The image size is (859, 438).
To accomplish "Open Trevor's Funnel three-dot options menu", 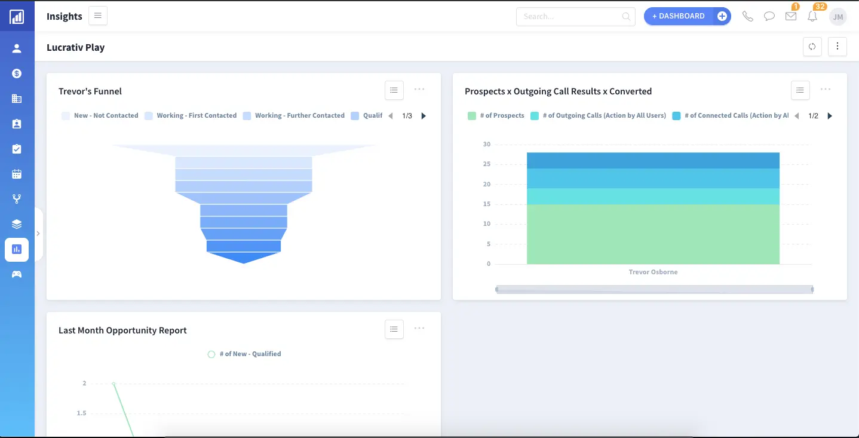I will pos(419,90).
